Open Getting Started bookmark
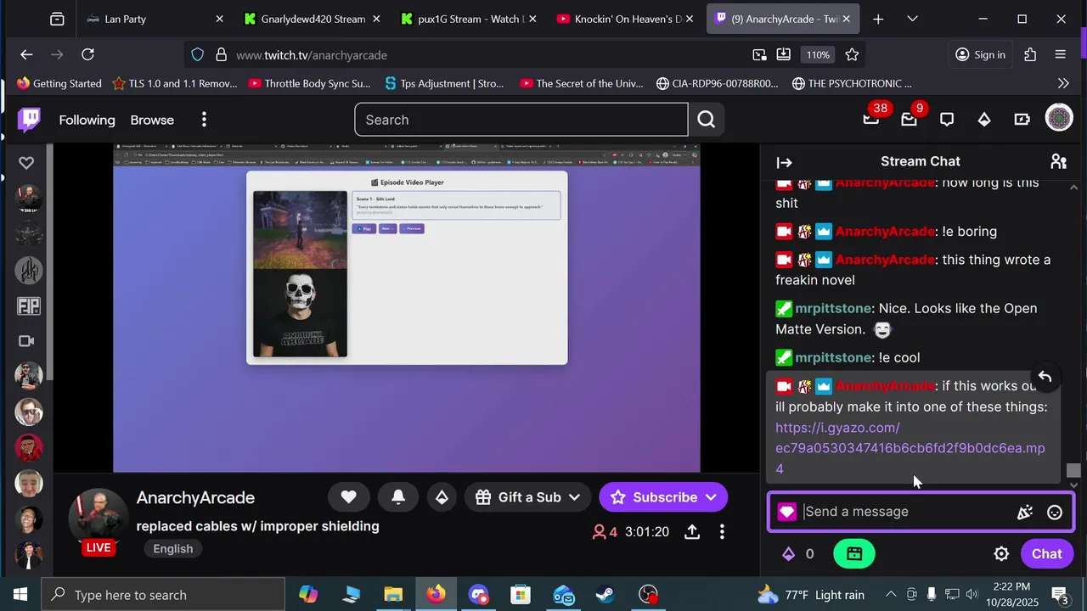Image resolution: width=1087 pixels, height=611 pixels. [59, 83]
